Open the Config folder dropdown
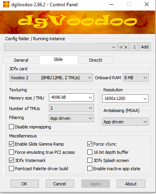156x194 pixels. click(61, 47)
